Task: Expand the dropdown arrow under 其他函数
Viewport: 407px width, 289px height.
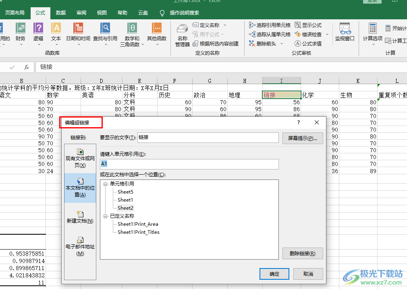Action: (157, 45)
